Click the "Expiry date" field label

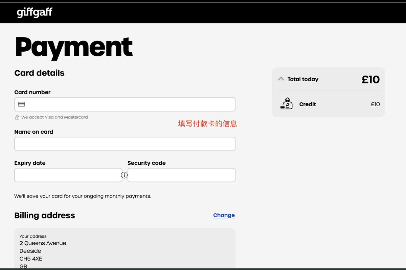[x=30, y=163]
